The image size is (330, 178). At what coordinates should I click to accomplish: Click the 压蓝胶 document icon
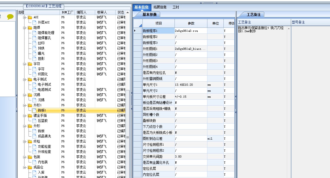(34, 121)
